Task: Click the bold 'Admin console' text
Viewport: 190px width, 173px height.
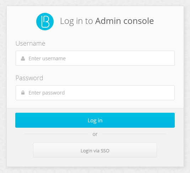Action: click(x=124, y=21)
